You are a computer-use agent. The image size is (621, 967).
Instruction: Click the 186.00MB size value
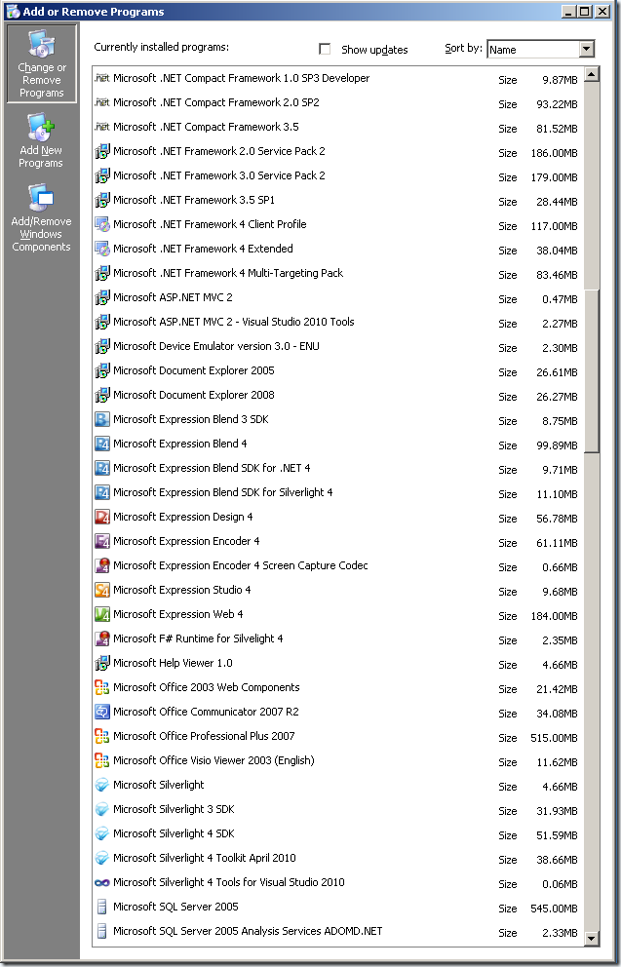click(x=555, y=153)
